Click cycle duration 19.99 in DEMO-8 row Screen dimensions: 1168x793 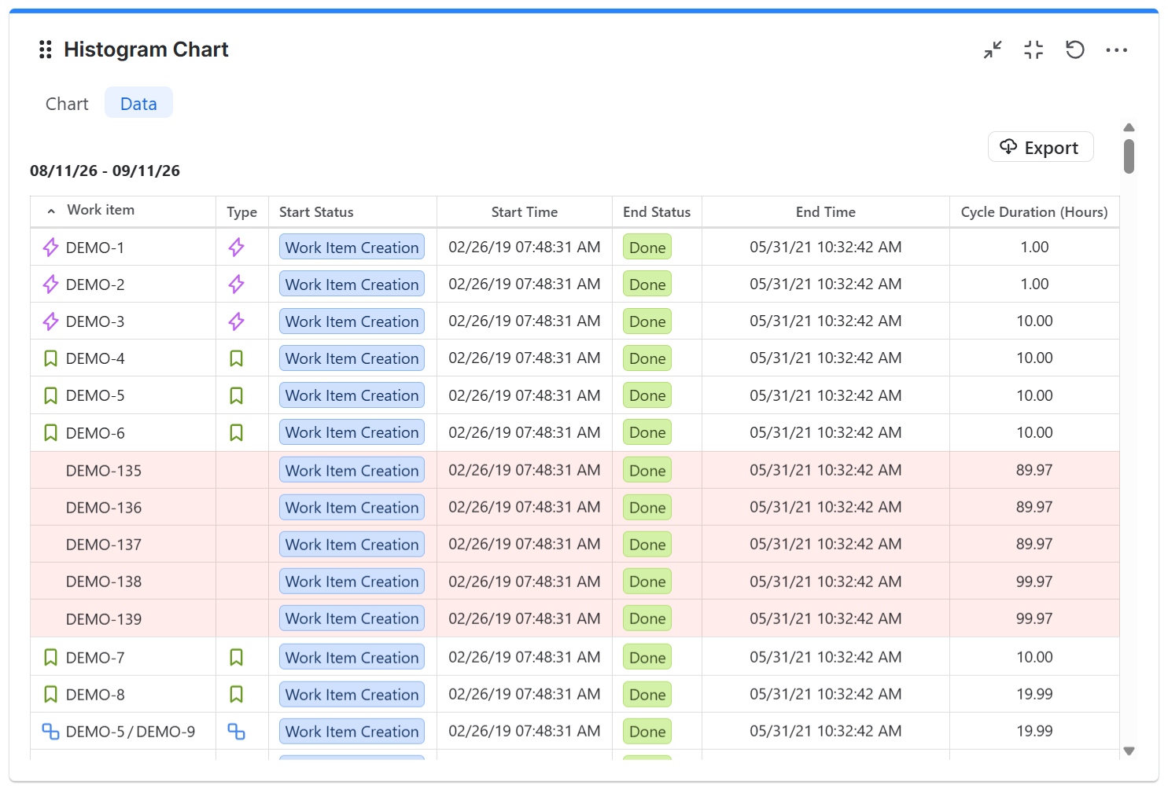pos(1034,694)
